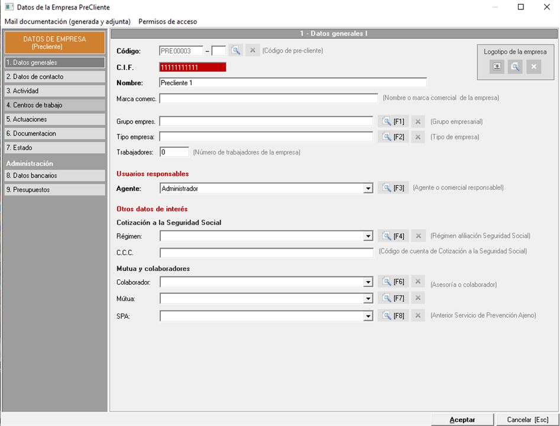Click the view logo magnifier icon
This screenshot has height=426, width=560.
(515, 67)
